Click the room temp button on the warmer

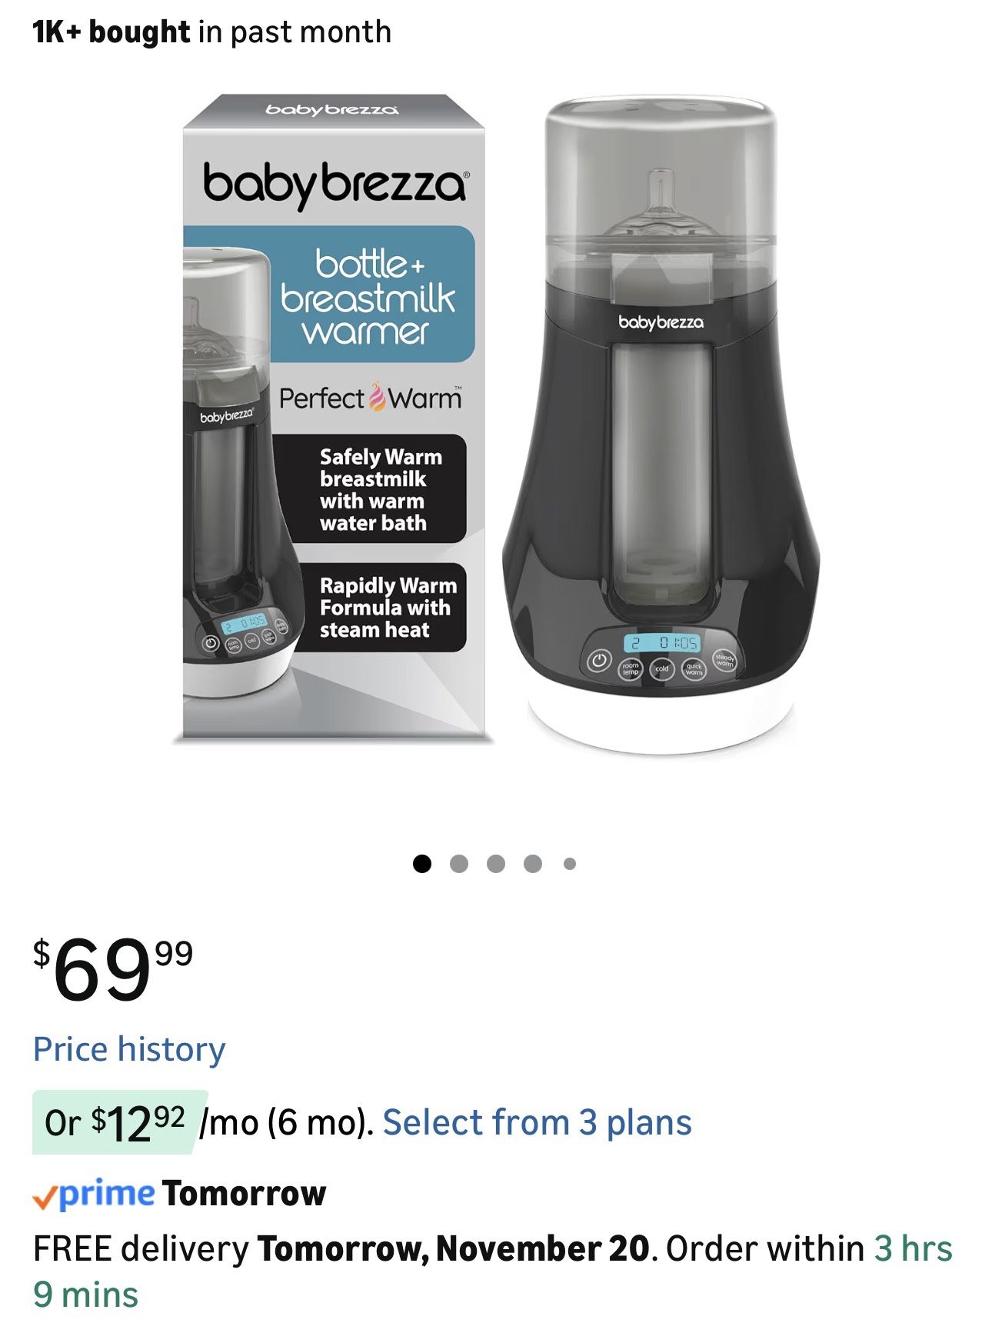pos(631,669)
